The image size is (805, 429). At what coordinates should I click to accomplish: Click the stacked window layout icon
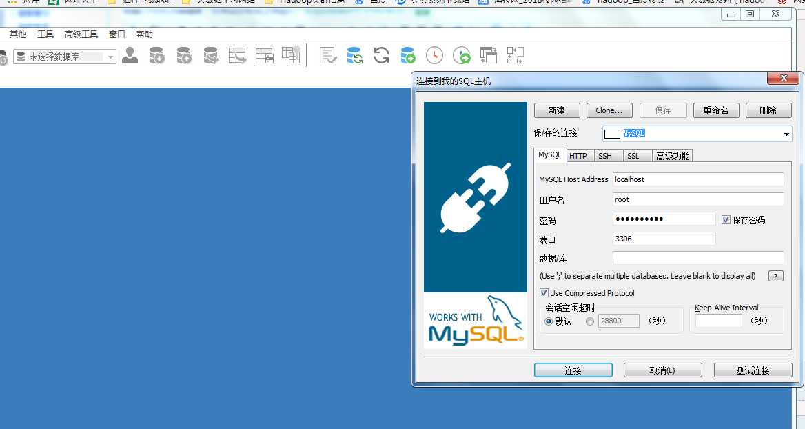coord(488,55)
